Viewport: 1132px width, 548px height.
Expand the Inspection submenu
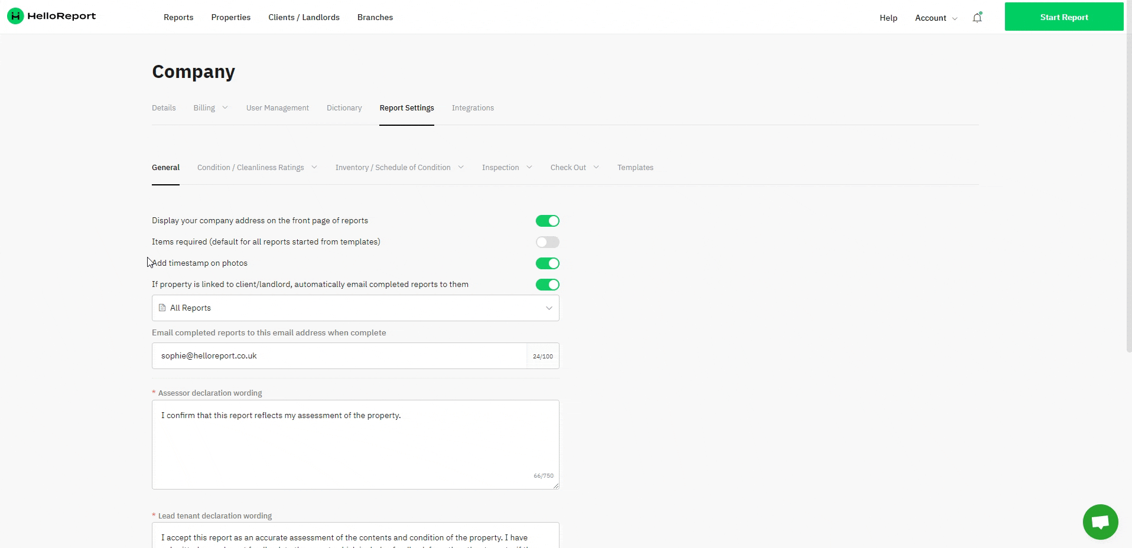pos(507,168)
